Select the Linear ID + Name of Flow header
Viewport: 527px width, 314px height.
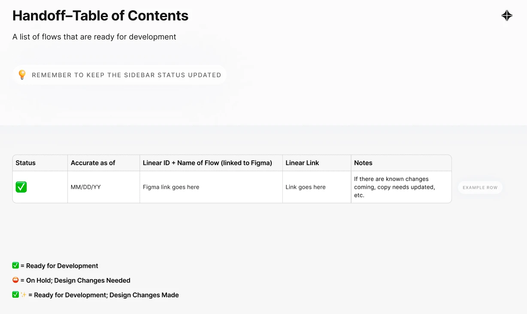click(207, 163)
